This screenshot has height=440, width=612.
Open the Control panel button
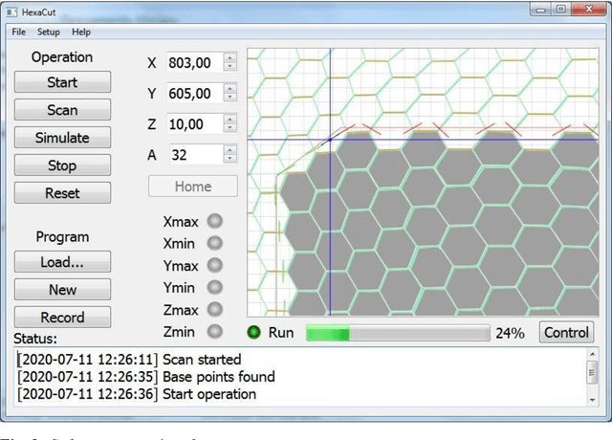pos(566,333)
